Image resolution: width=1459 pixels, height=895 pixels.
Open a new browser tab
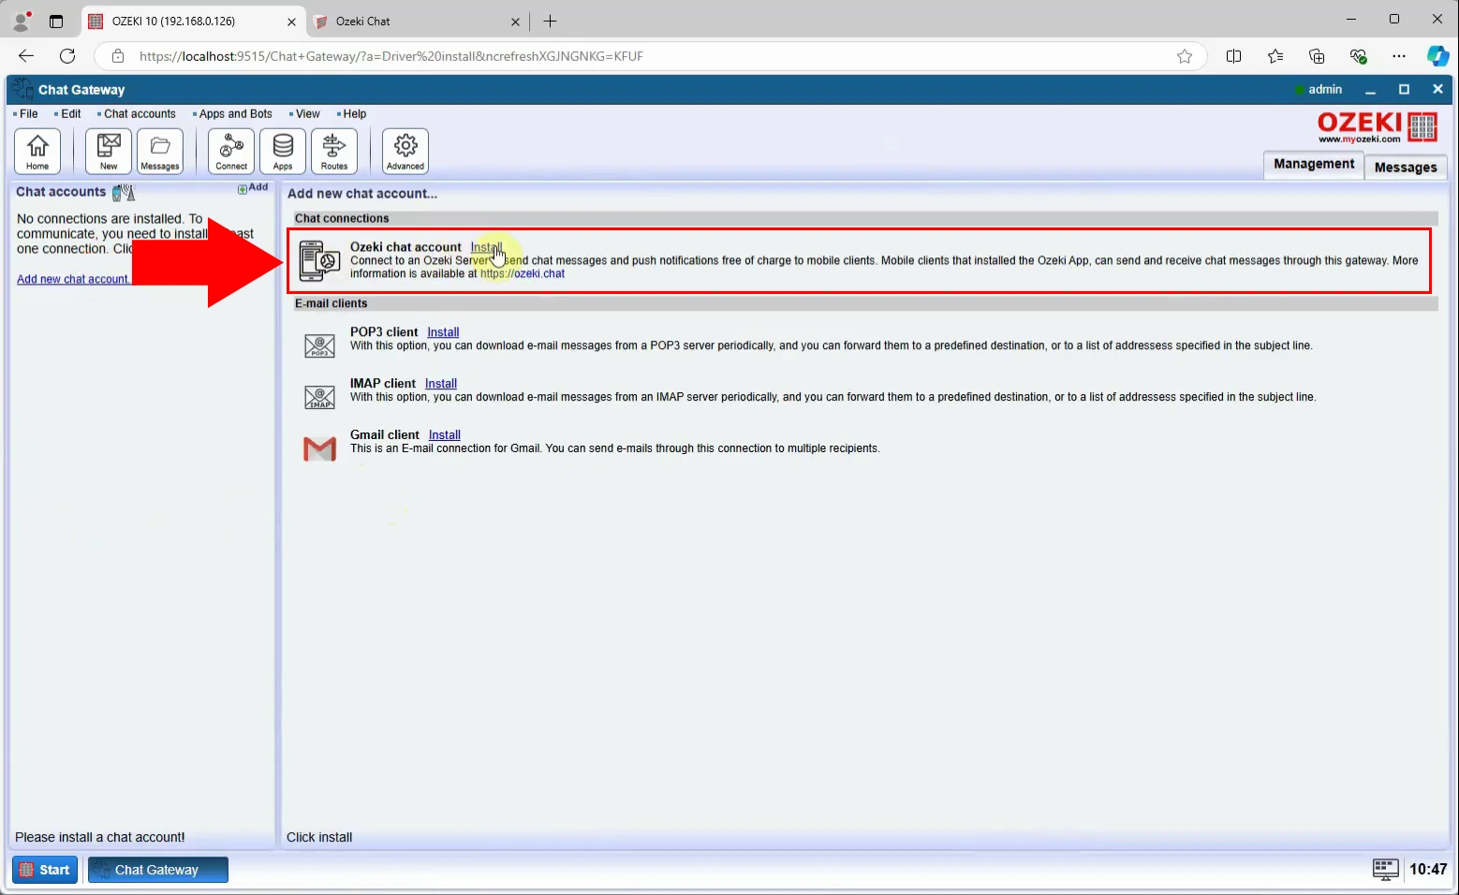click(x=551, y=22)
